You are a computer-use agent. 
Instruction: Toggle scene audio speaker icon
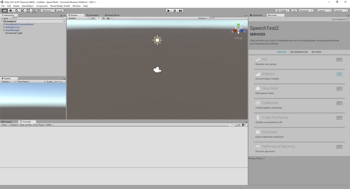103,18
